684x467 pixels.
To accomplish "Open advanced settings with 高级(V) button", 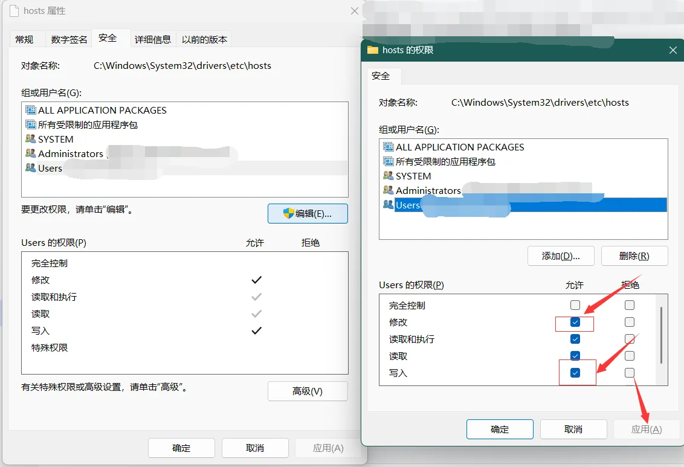I will point(308,391).
